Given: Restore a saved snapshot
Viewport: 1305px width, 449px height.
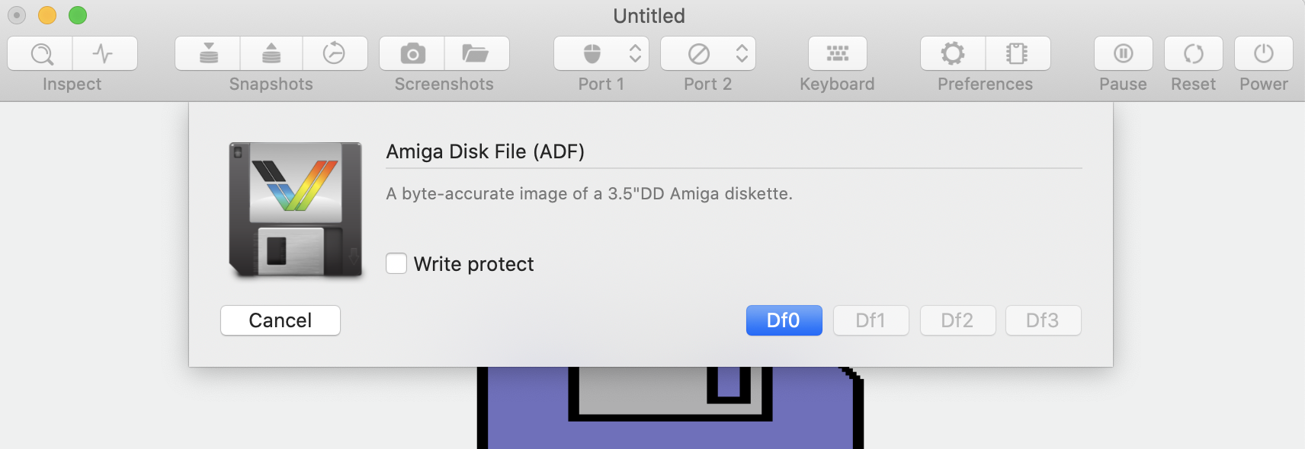Looking at the screenshot, I should (x=271, y=53).
